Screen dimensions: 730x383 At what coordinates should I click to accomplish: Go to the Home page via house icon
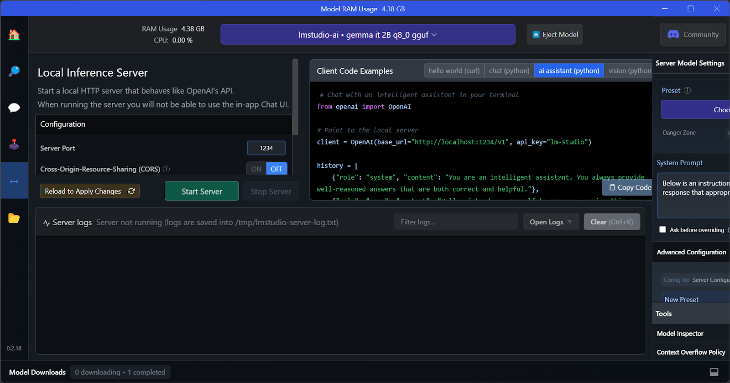[x=14, y=35]
